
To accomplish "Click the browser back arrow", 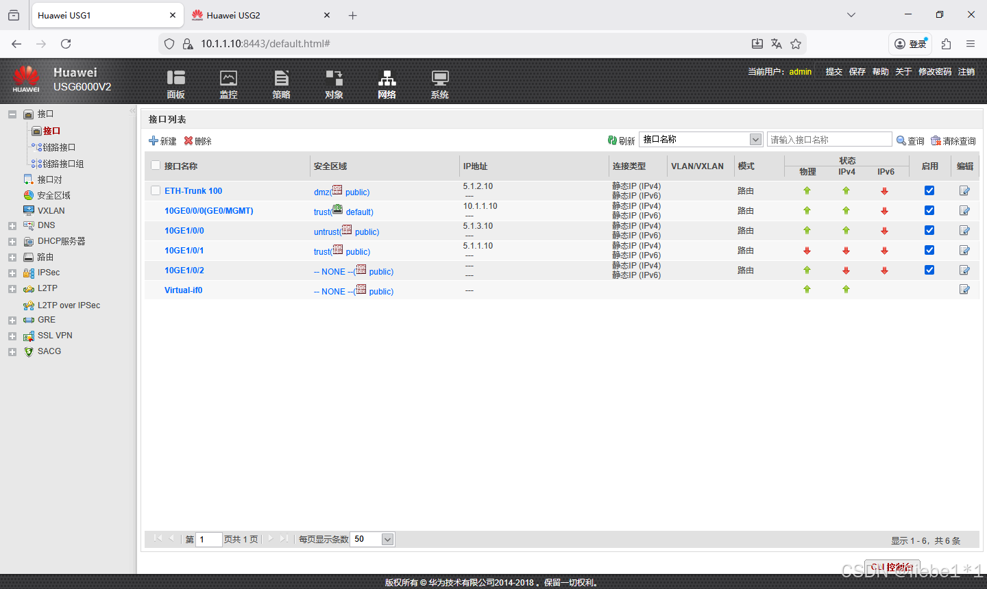I will coord(16,44).
